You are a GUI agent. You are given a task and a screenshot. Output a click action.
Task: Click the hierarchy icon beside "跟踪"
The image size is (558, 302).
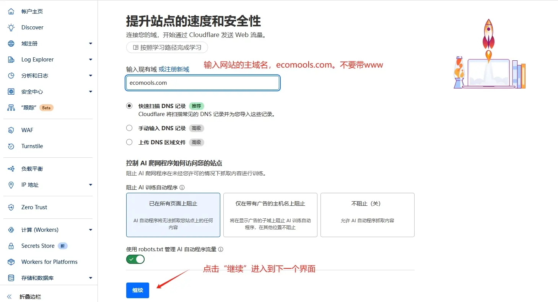click(11, 108)
